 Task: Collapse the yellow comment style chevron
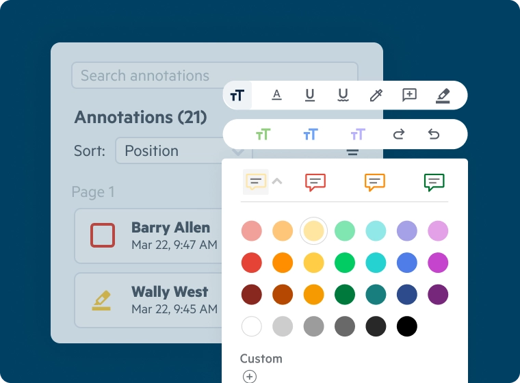[x=277, y=181]
